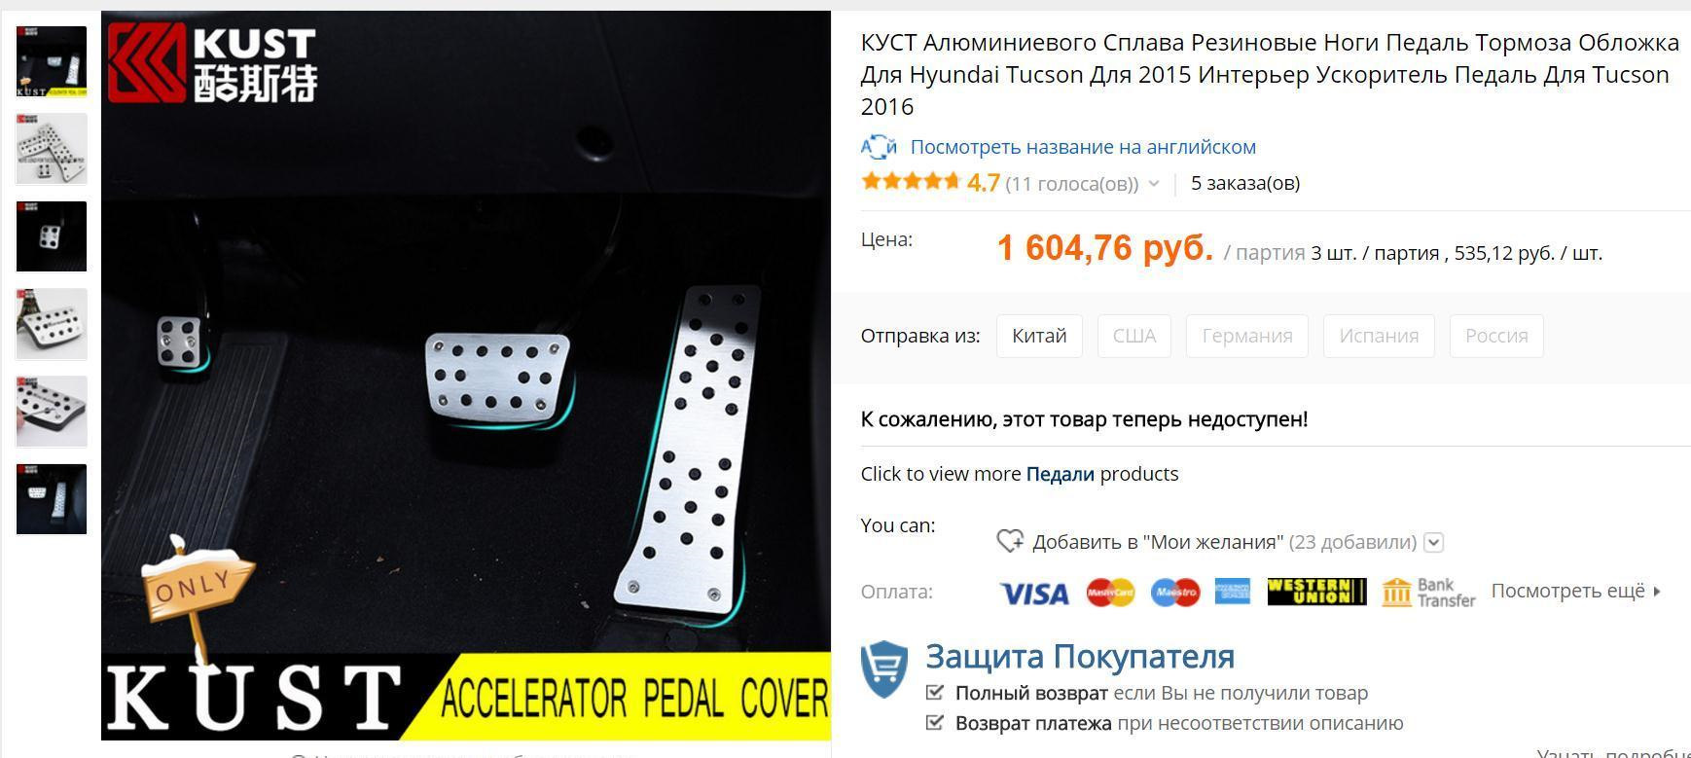Click the MasterCard payment icon
Screen dimensions: 1691x758
(x=1110, y=592)
